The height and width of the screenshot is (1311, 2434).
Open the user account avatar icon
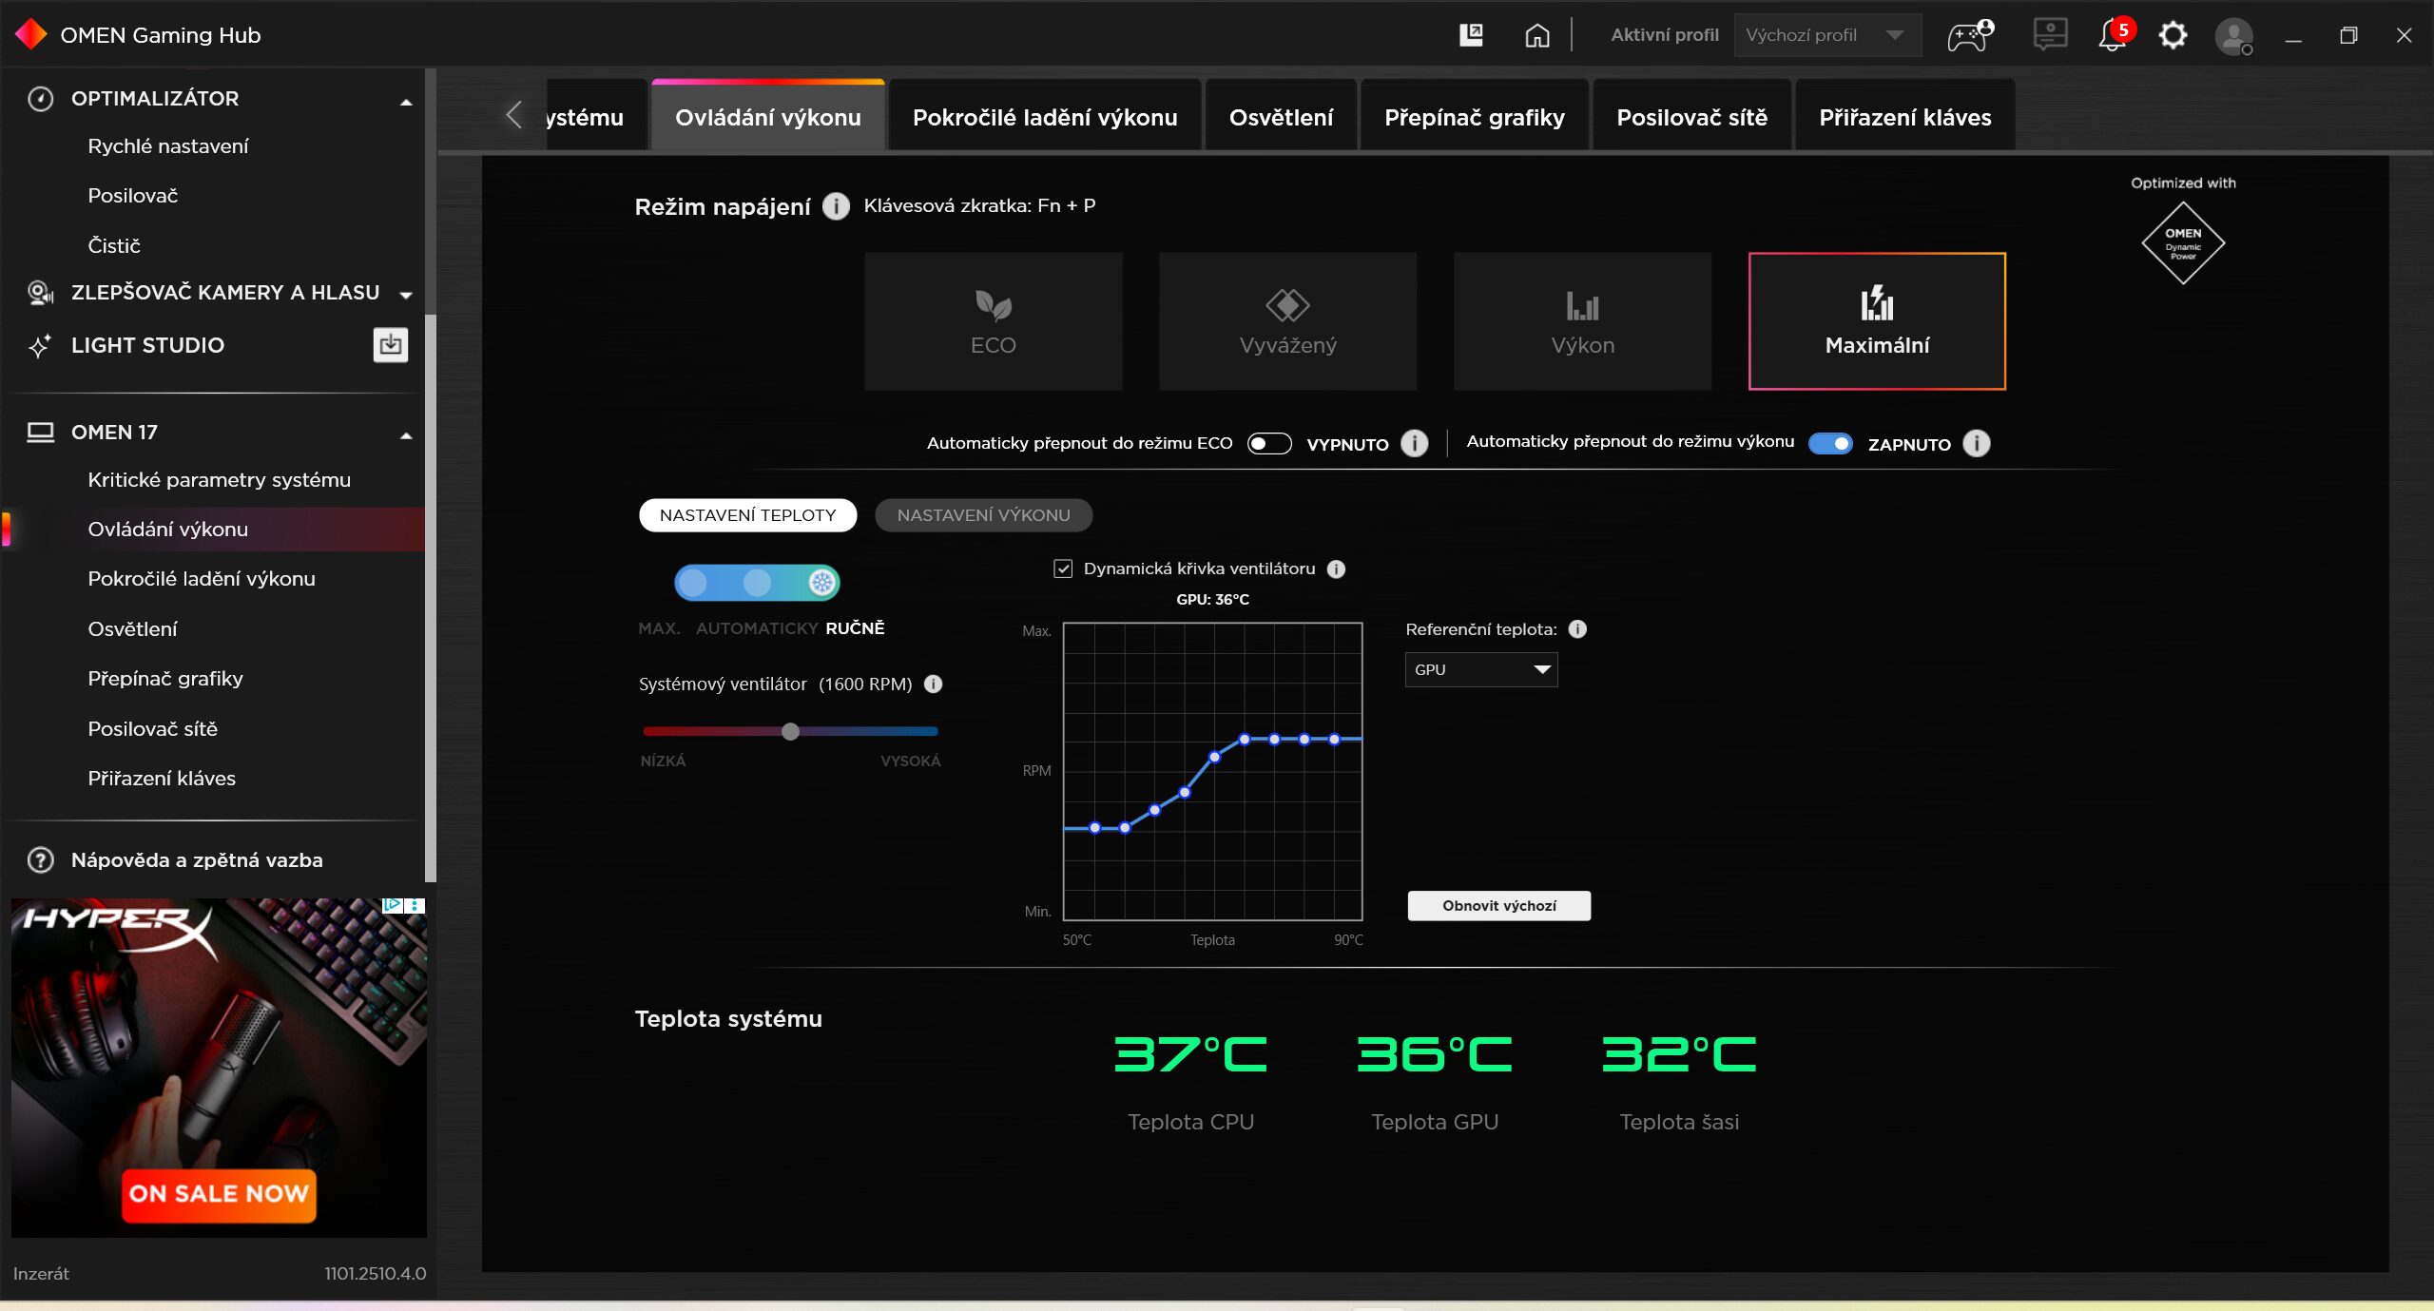[x=2232, y=37]
